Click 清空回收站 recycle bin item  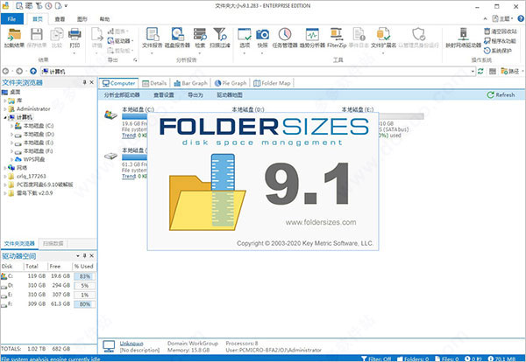[501, 31]
